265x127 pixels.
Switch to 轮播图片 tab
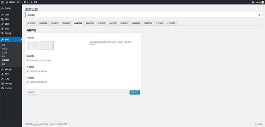click(124, 23)
